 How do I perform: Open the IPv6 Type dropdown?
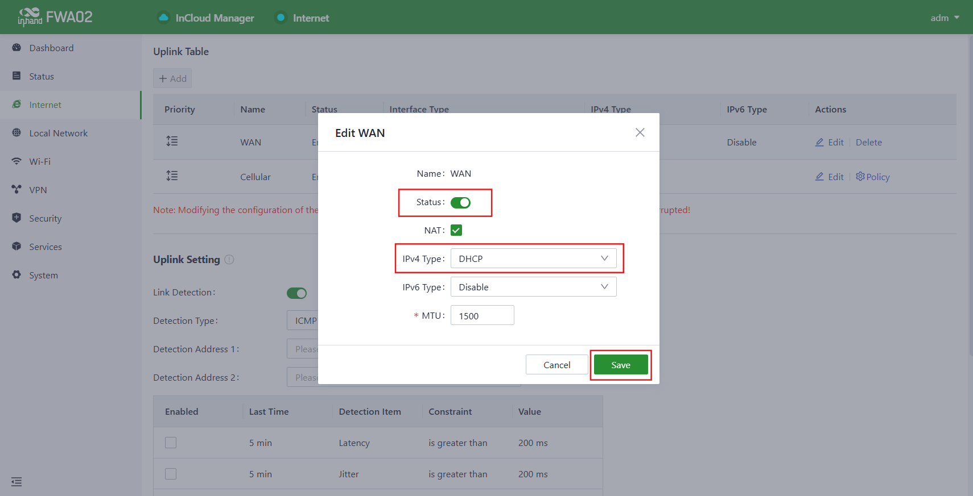pos(534,287)
